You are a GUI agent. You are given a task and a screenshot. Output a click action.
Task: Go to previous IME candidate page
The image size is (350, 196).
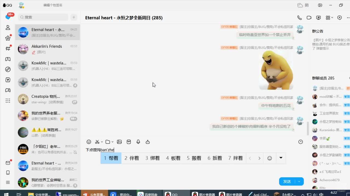tap(250, 158)
